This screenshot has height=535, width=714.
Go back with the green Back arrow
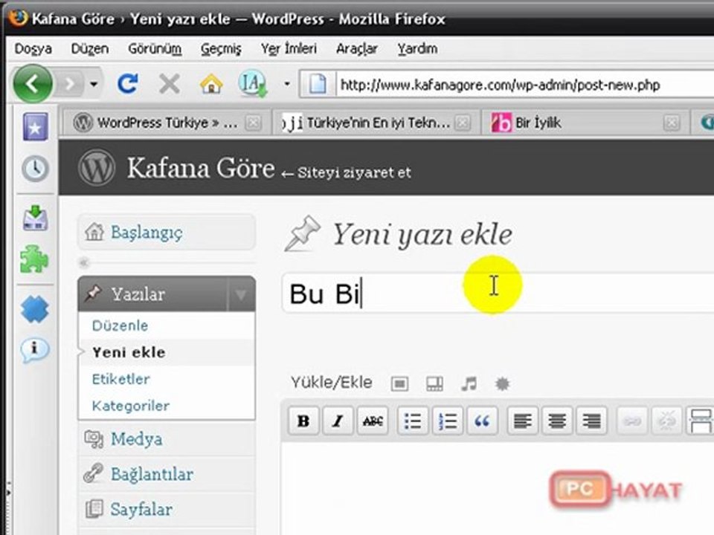pyautogui.click(x=32, y=84)
